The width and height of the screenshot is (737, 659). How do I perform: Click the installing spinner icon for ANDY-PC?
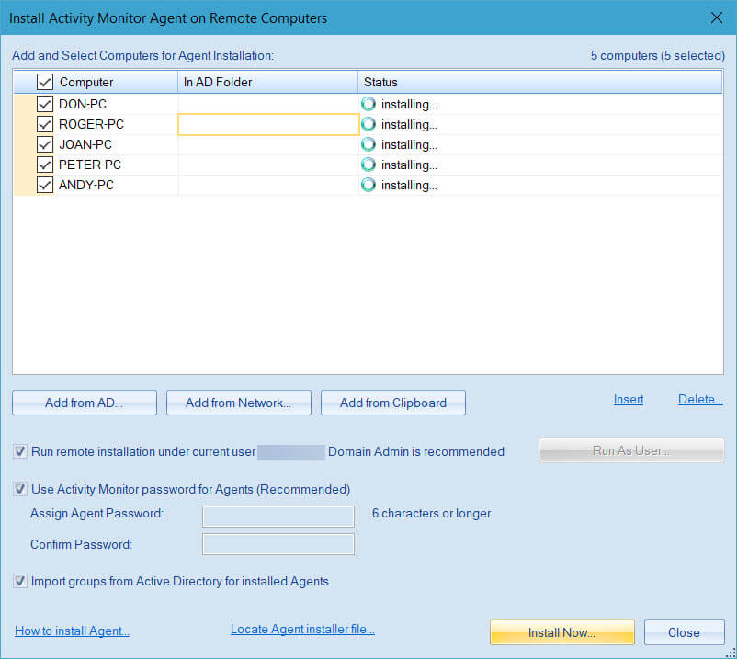pos(368,185)
